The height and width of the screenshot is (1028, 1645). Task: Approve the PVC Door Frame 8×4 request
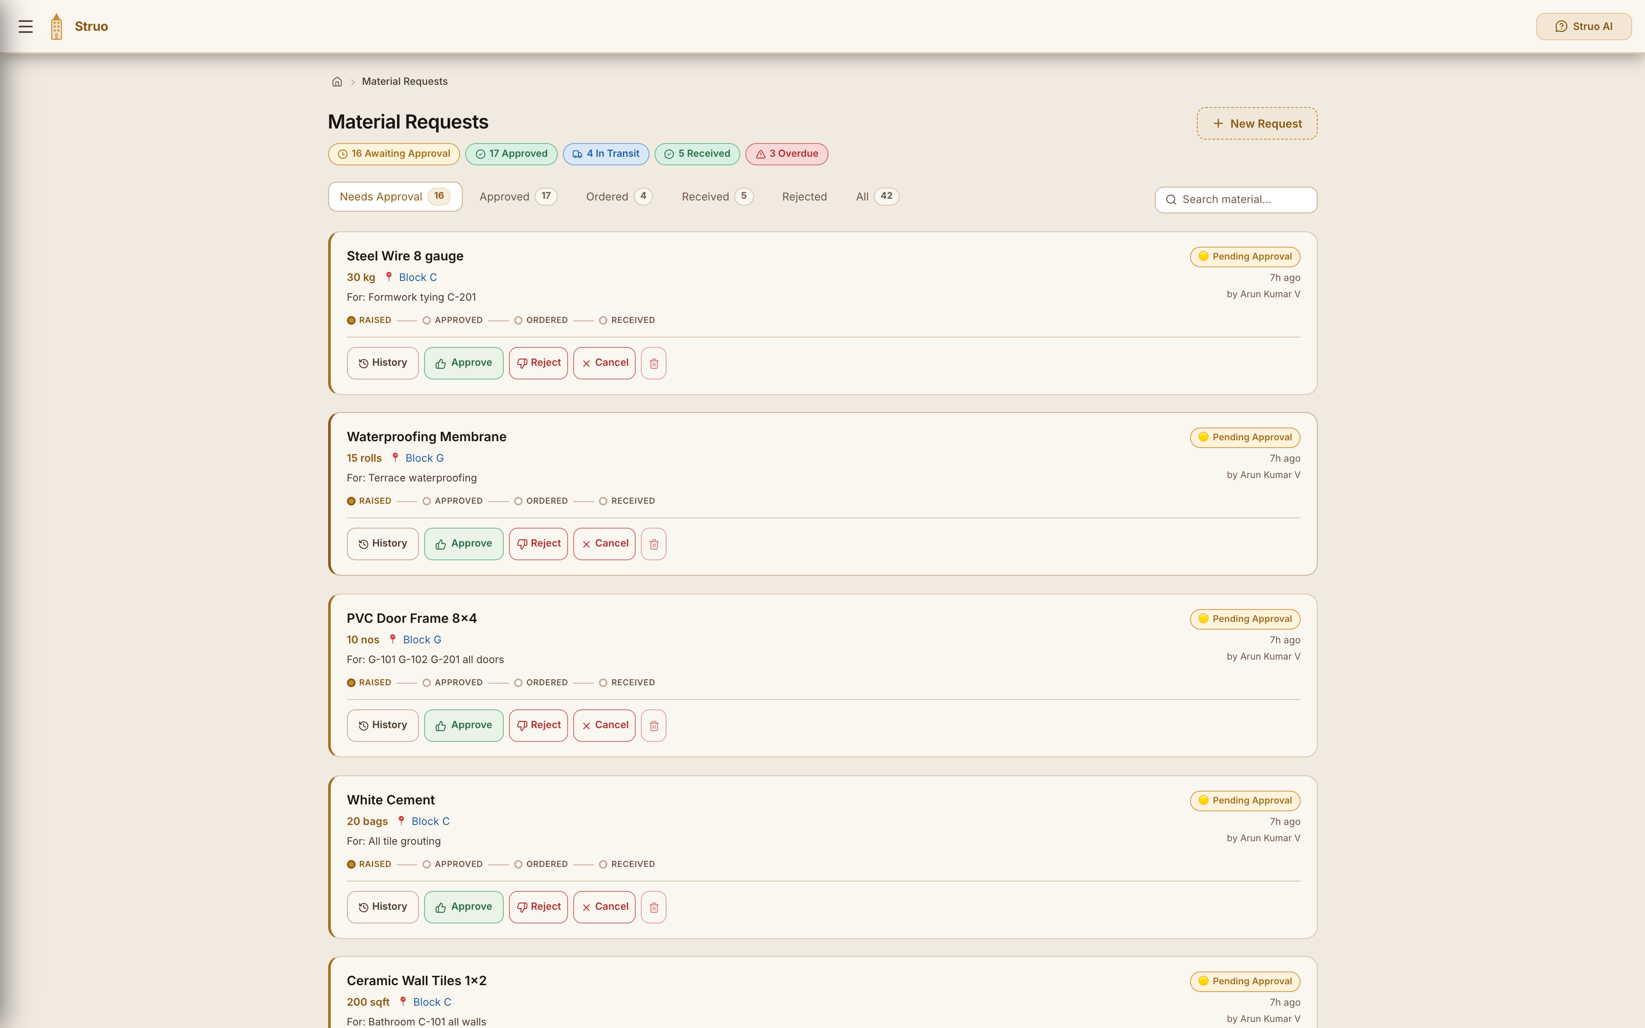[464, 726]
